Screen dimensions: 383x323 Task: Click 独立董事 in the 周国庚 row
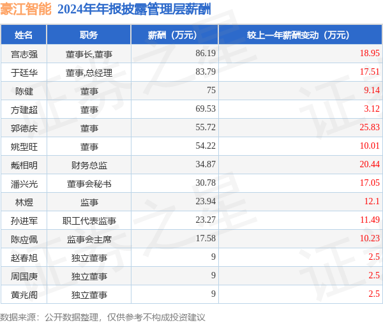click(89, 277)
